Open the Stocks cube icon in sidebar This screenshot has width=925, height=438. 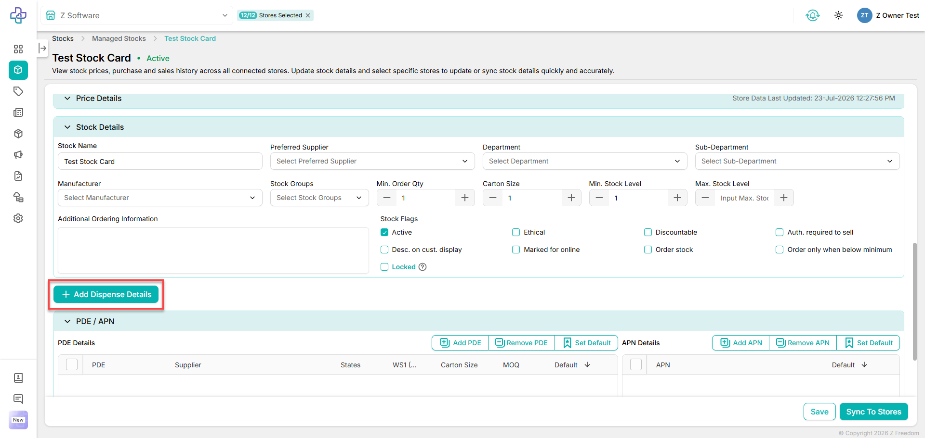coord(18,70)
